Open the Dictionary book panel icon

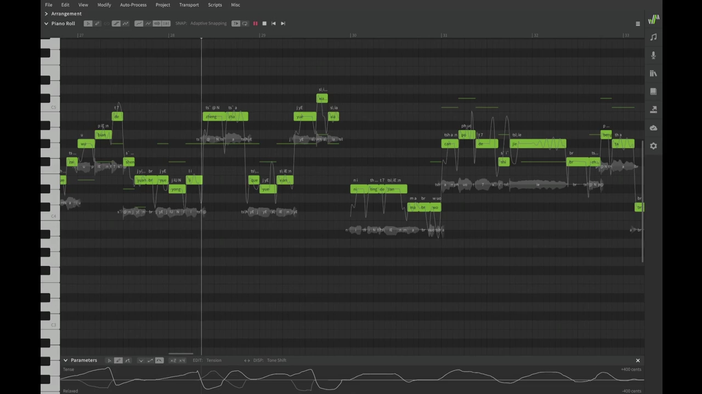653,91
